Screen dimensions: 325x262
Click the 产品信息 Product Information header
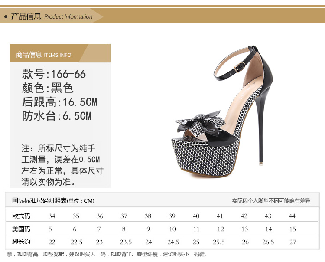pyautogui.click(x=51, y=17)
